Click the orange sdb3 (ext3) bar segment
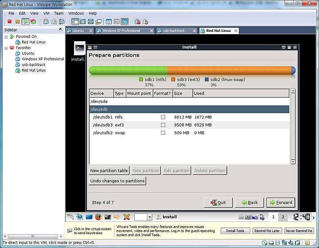319x248 pixels. point(230,70)
